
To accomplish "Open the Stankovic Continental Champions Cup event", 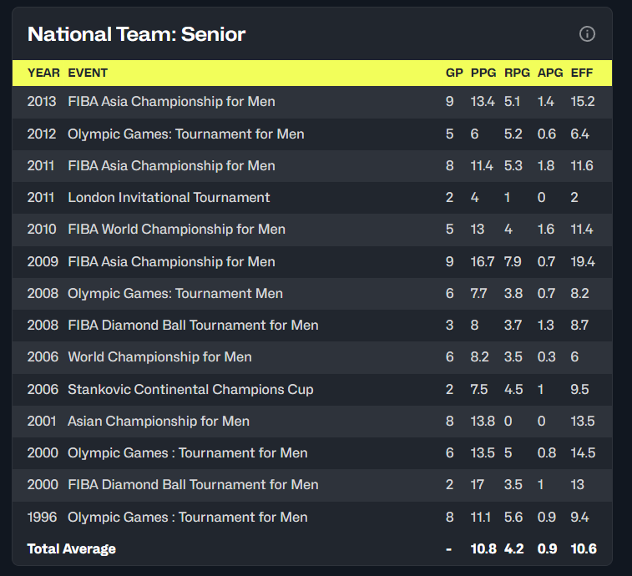I will click(190, 389).
